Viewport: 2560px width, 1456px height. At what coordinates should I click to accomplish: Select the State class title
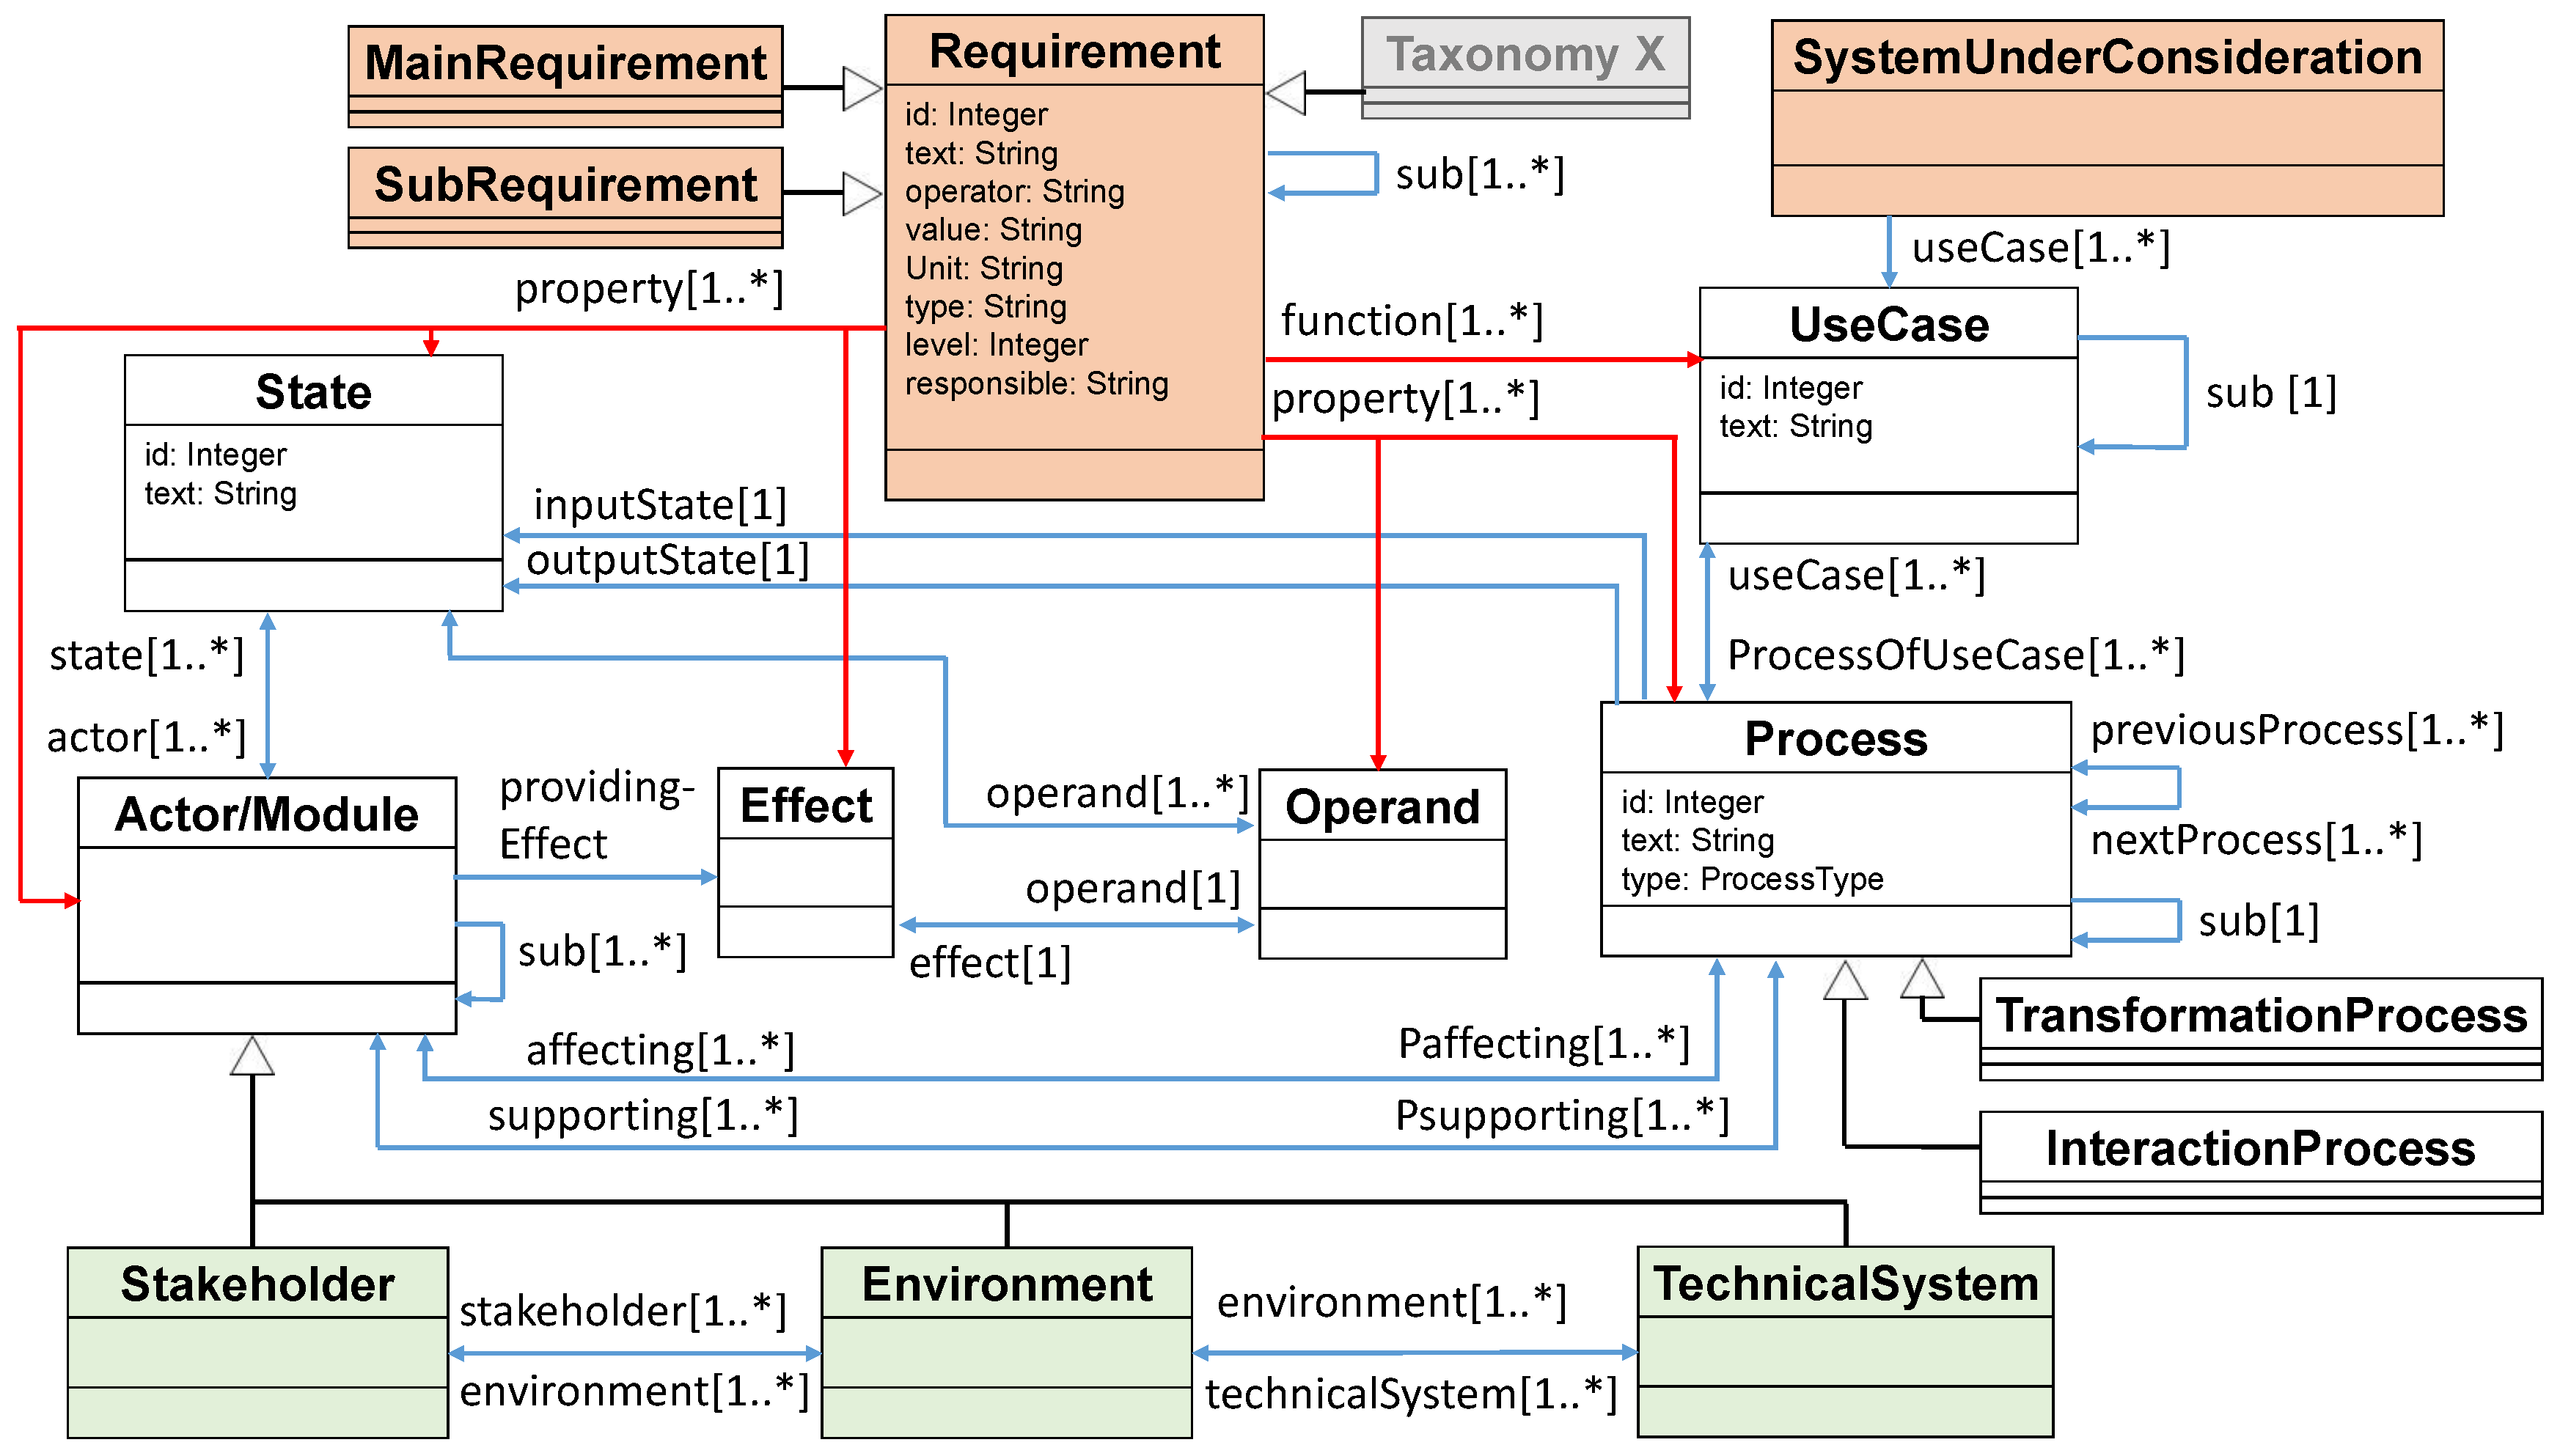coord(313,391)
